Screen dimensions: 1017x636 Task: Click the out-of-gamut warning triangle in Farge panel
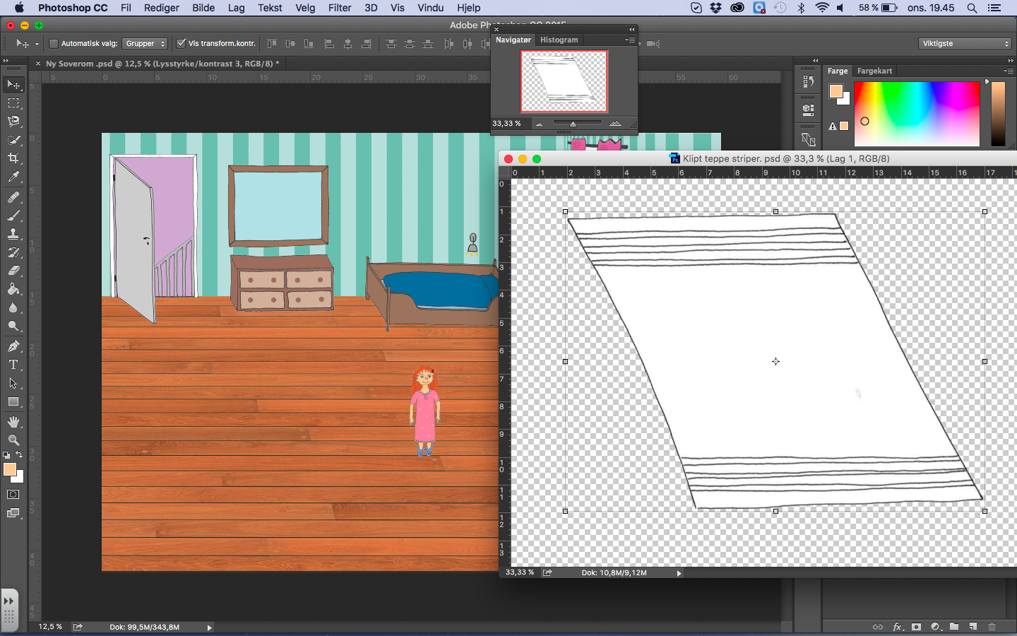(x=833, y=126)
